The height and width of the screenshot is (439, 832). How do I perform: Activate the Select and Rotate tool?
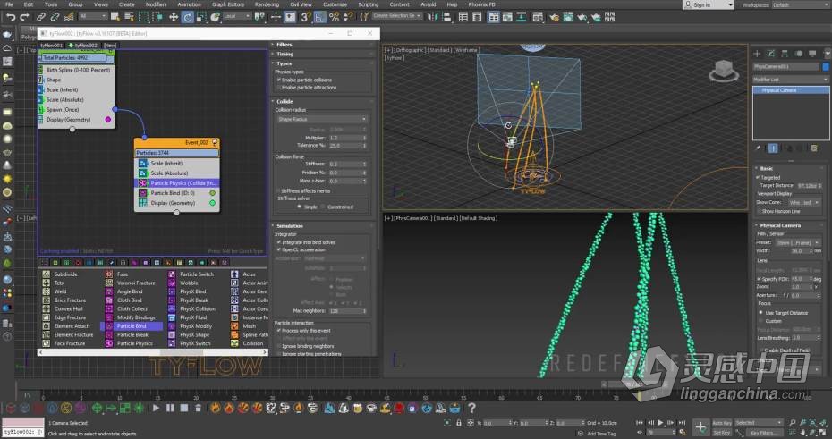[187, 17]
